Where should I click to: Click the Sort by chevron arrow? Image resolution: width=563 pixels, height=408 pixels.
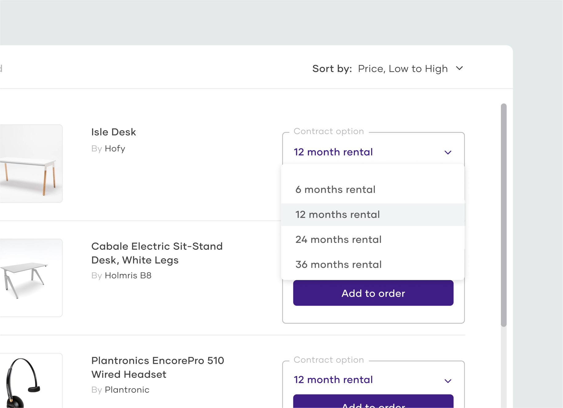459,68
